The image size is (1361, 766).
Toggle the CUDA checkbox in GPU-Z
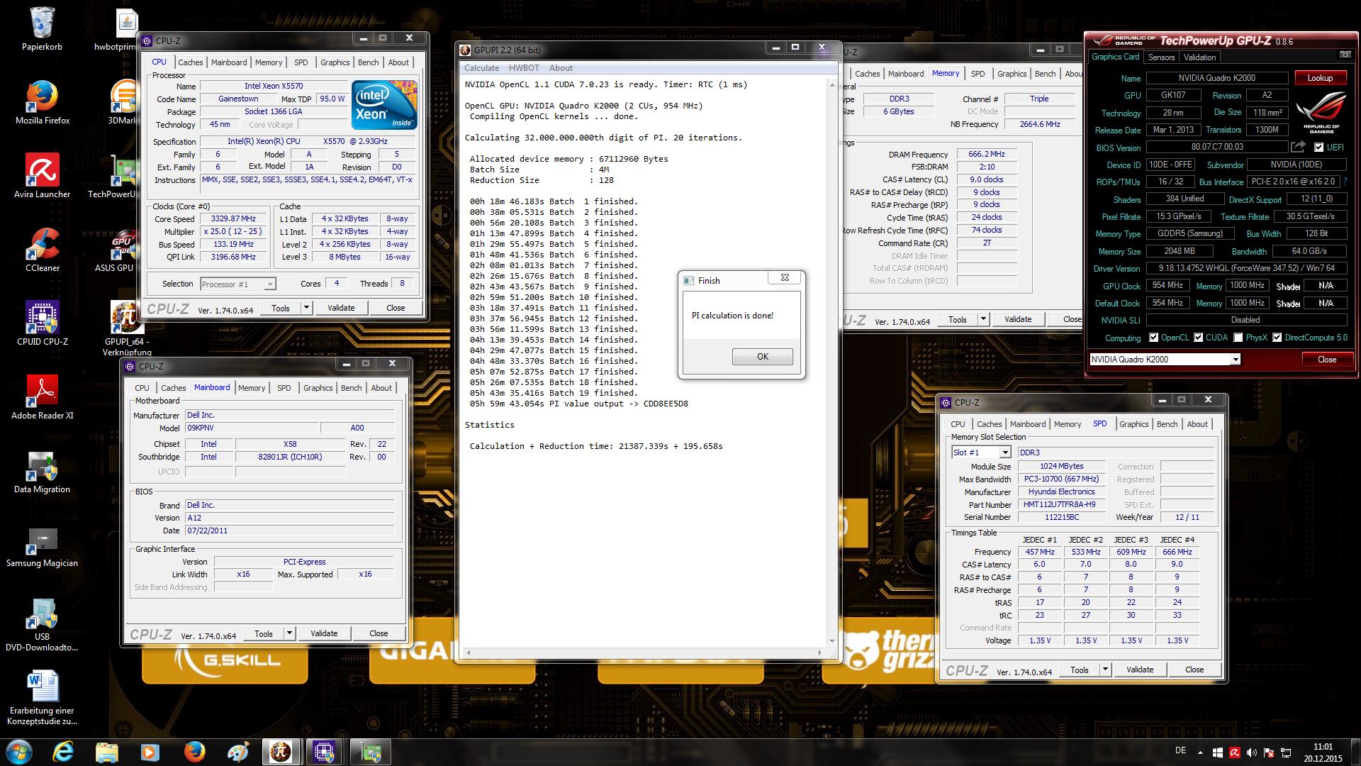1198,338
